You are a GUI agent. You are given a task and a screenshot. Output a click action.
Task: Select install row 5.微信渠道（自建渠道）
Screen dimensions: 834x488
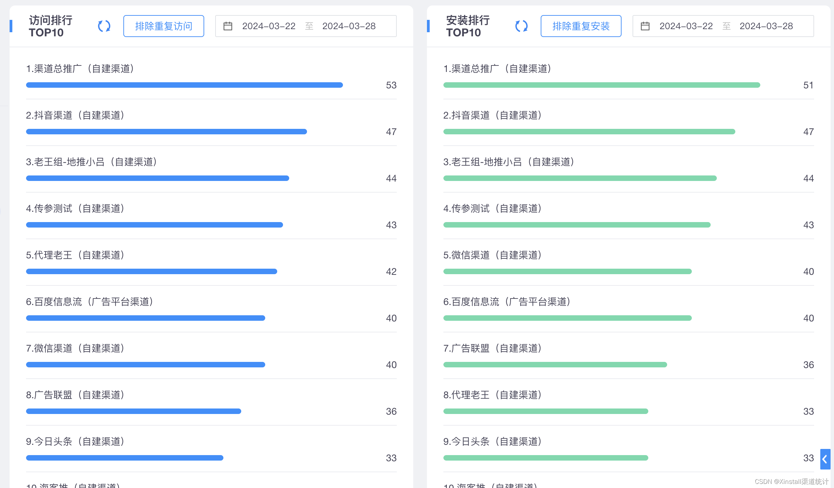click(x=629, y=263)
